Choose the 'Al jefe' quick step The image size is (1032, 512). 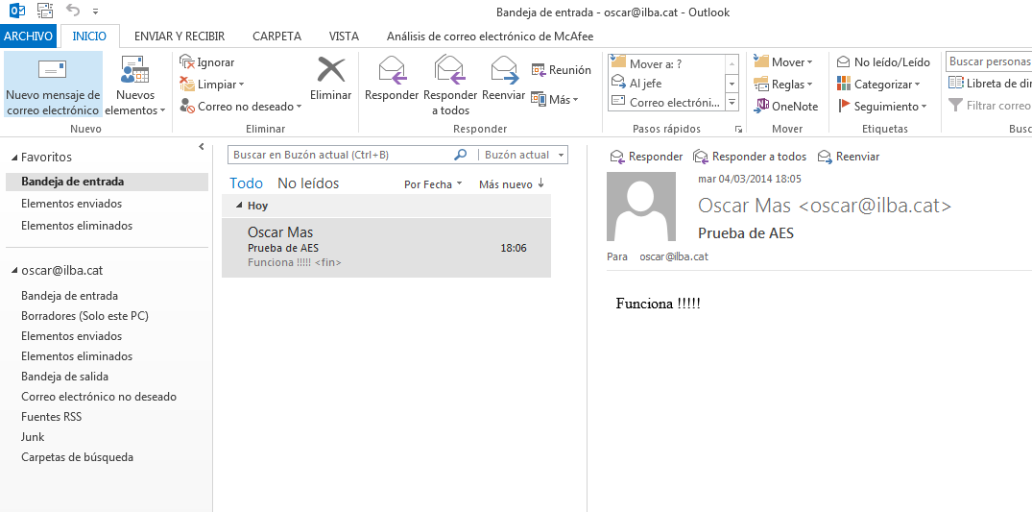click(x=666, y=83)
